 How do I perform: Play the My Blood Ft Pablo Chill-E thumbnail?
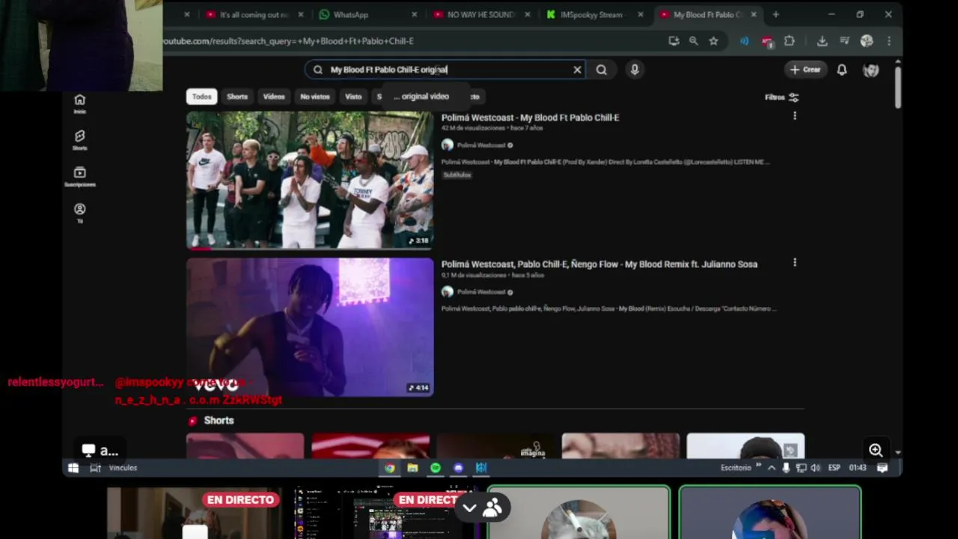310,180
